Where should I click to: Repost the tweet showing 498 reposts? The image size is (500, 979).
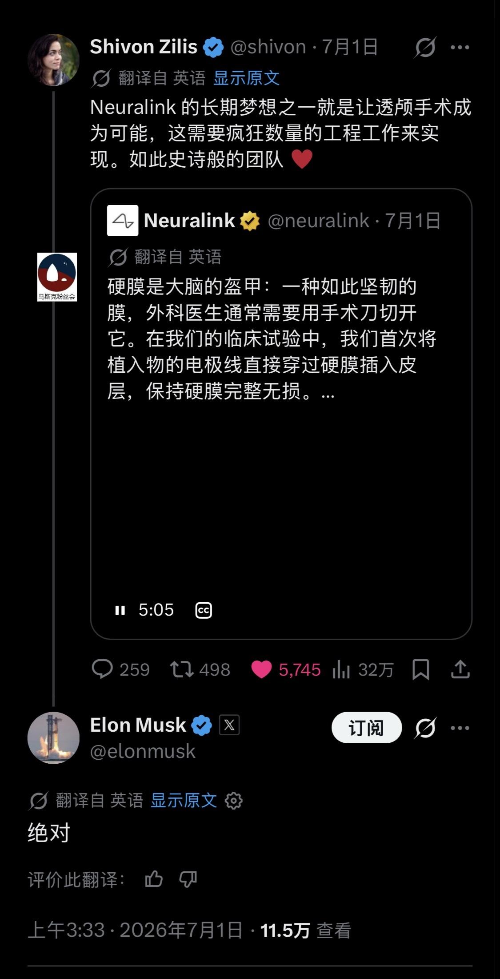click(x=182, y=669)
